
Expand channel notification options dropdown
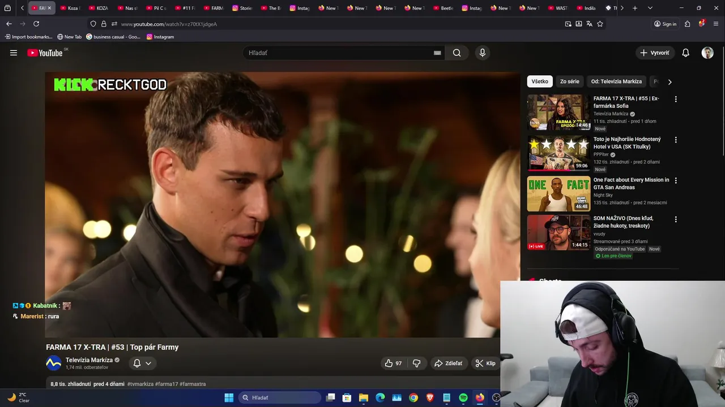pyautogui.click(x=148, y=363)
